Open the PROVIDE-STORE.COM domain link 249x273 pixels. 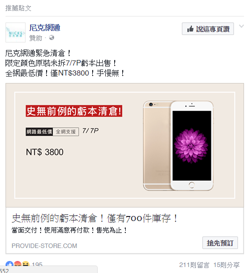[44, 246]
